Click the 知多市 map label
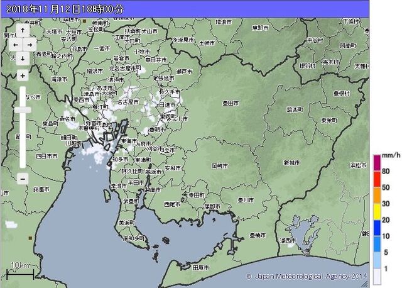The height and width of the screenshot is (288, 402). tap(121, 159)
